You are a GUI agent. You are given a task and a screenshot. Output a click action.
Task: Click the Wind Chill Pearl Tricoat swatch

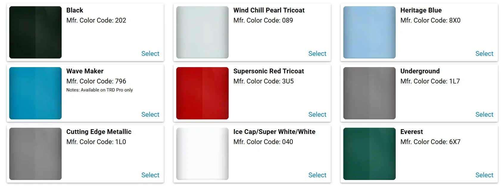(x=202, y=32)
